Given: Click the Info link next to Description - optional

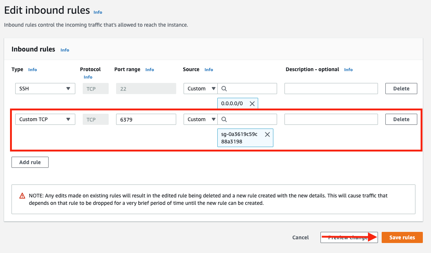Looking at the screenshot, I should coord(348,69).
